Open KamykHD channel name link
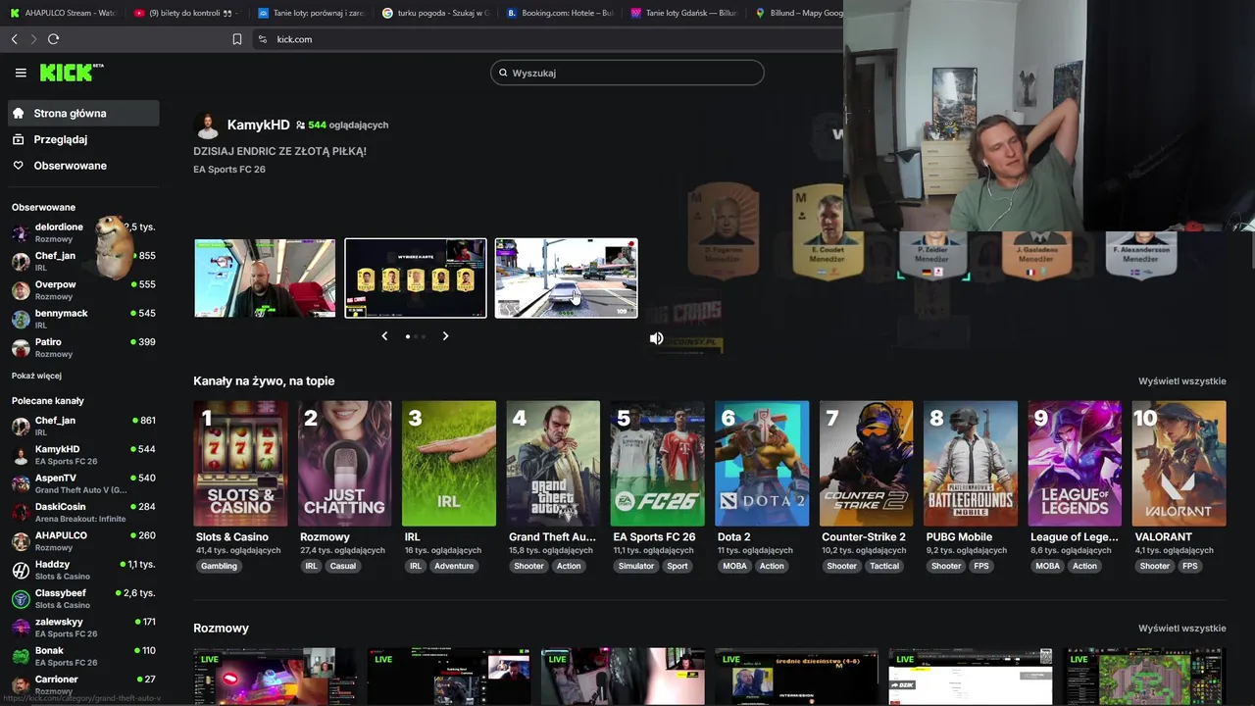1255x706 pixels. pyautogui.click(x=258, y=125)
